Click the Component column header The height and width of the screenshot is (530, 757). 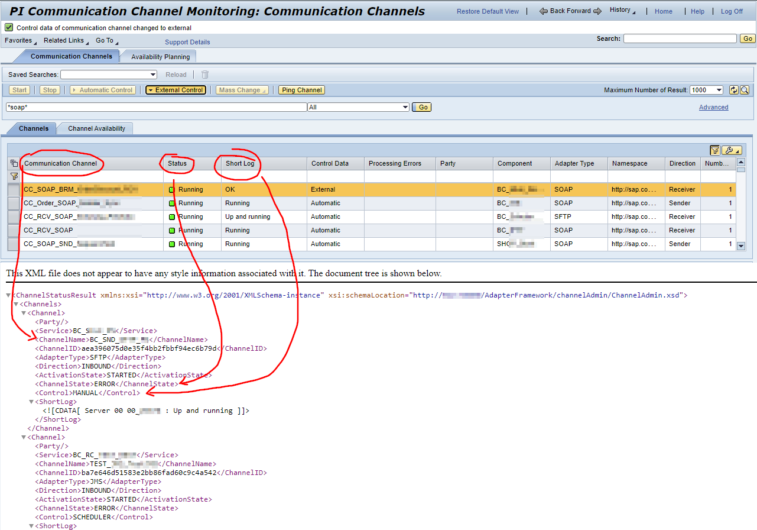tap(521, 163)
